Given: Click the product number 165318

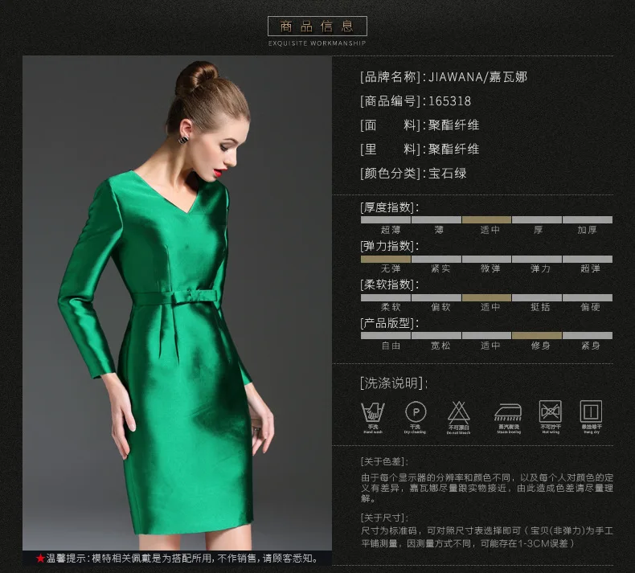Looking at the screenshot, I should (x=449, y=100).
